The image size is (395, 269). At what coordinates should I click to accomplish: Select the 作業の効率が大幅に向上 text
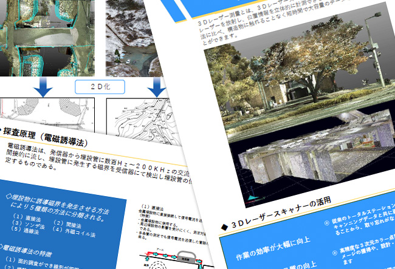pyautogui.click(x=273, y=248)
